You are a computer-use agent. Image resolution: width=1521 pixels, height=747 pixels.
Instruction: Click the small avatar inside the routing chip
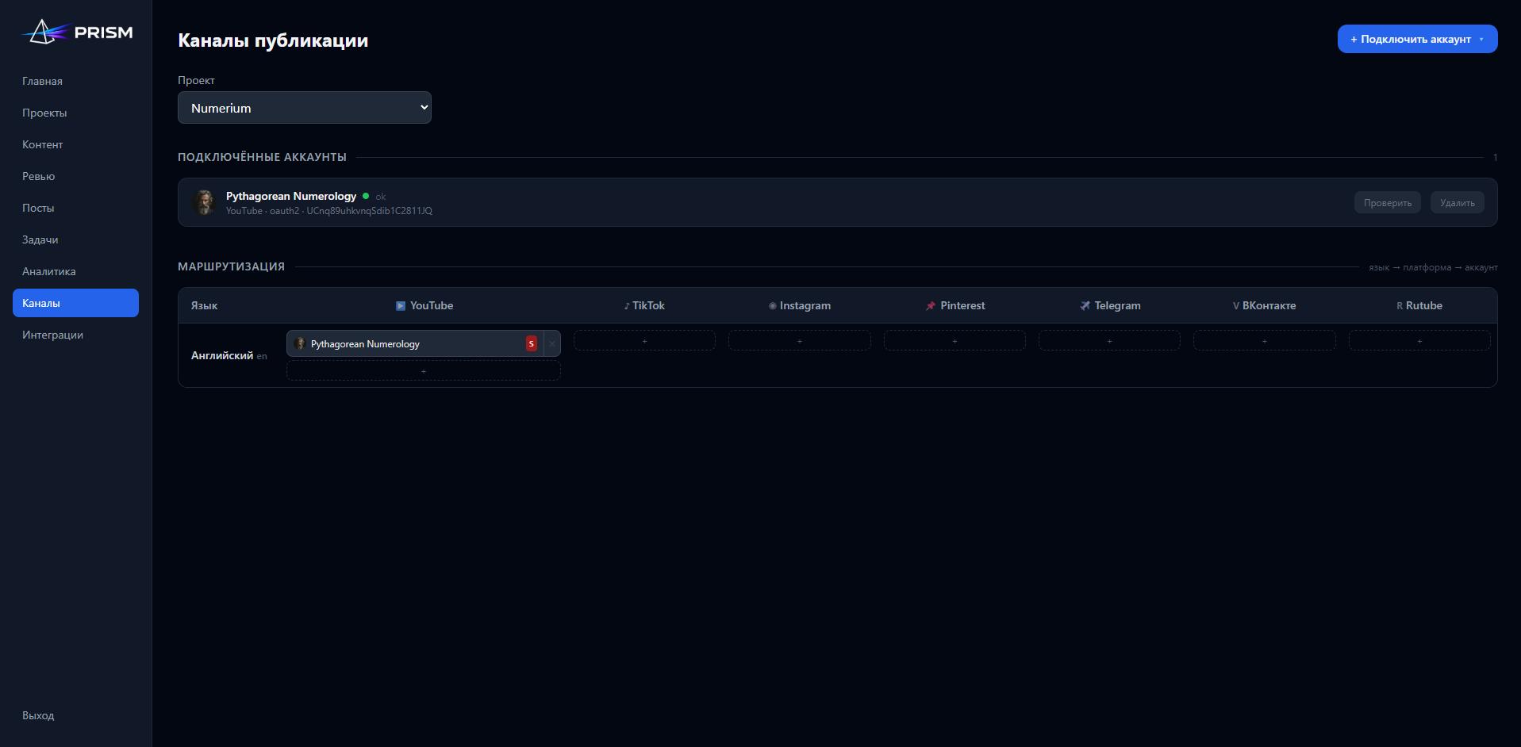(x=300, y=343)
